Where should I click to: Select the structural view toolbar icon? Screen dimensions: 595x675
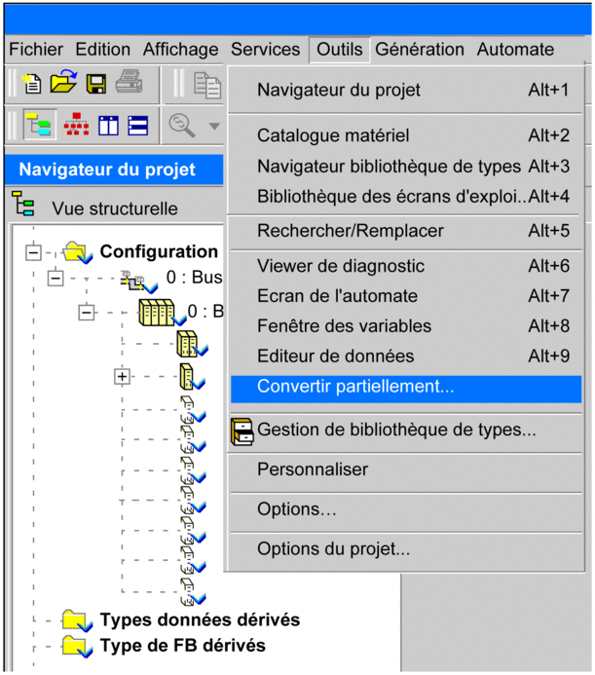tap(40, 125)
